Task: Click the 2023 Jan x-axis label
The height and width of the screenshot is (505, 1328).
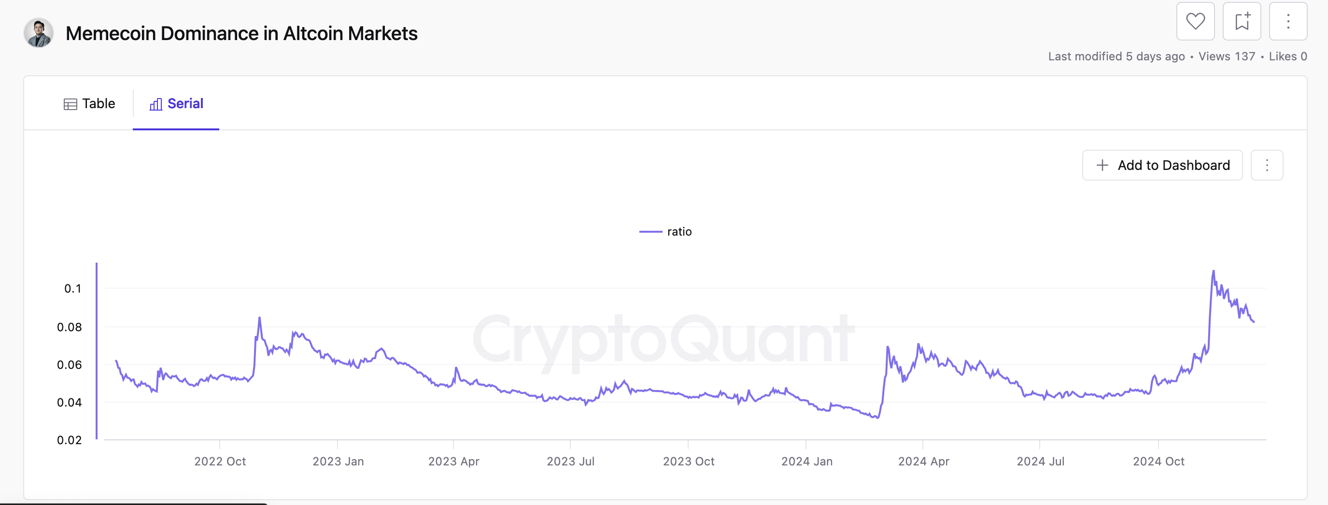Action: tap(338, 462)
